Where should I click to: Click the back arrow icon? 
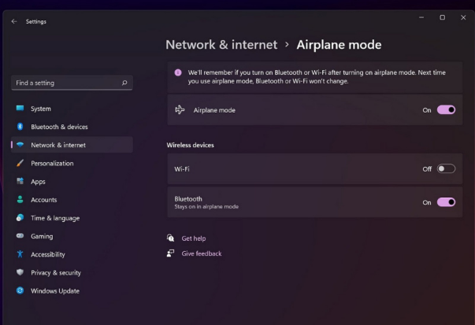pos(14,21)
